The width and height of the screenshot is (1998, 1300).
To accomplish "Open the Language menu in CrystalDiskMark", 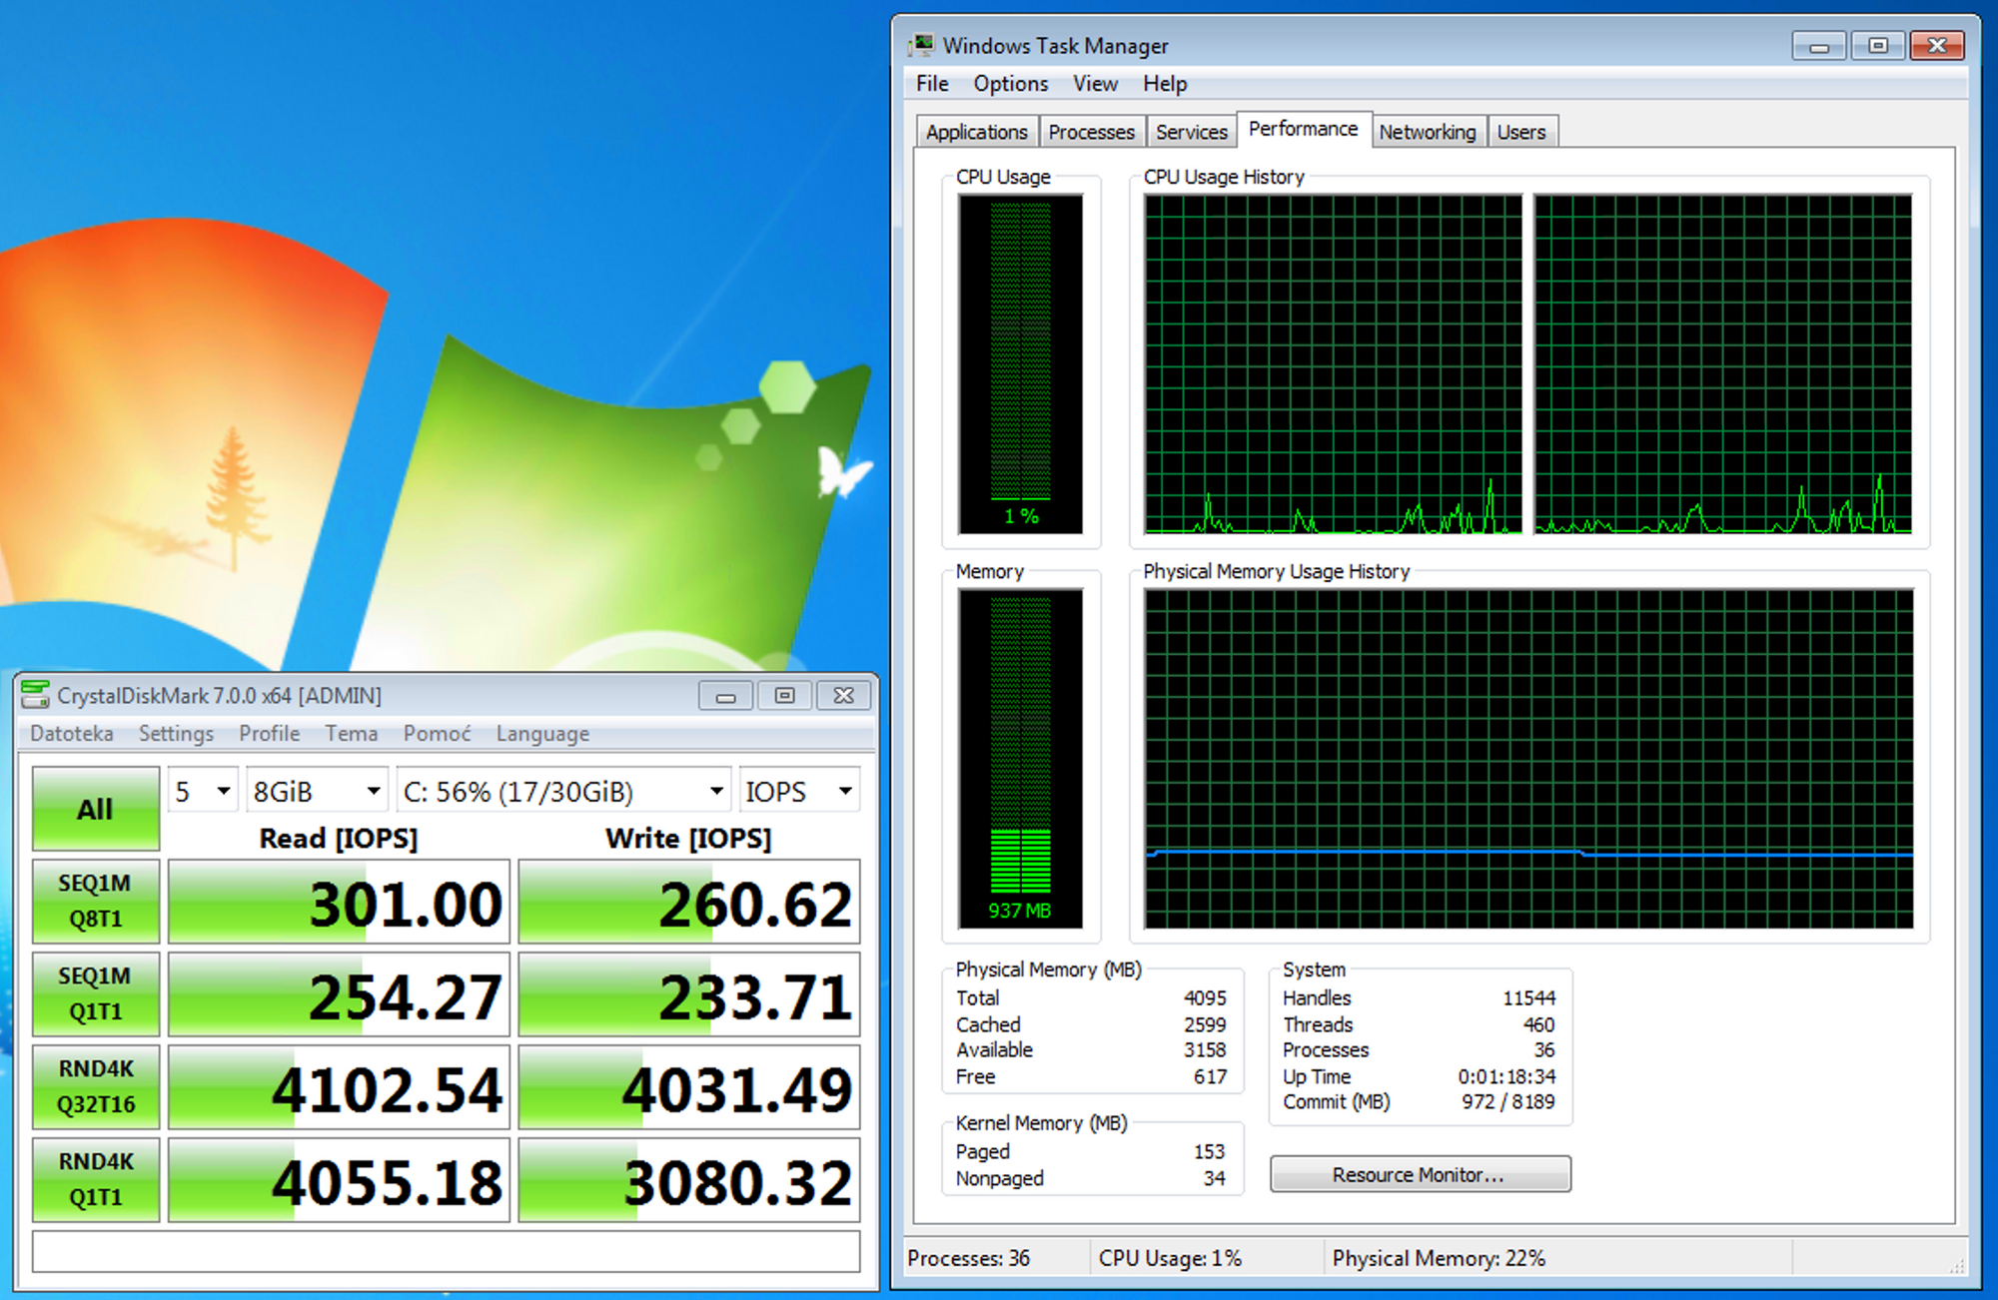I will [x=542, y=733].
